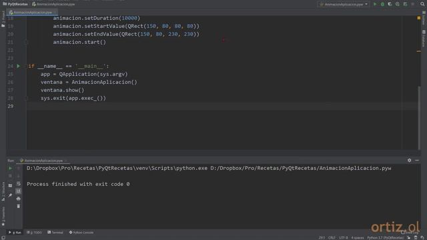This screenshot has width=427, height=240.
Task: Click the stop button in the Run panel
Action: tap(10, 176)
